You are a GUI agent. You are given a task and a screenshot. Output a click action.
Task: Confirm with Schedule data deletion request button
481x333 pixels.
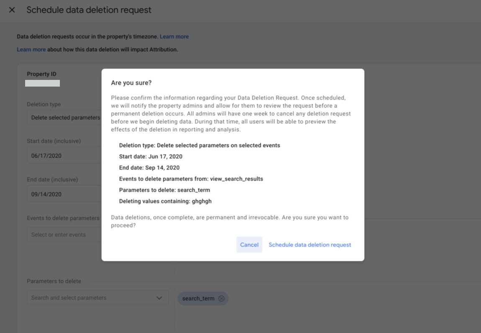[310, 245]
